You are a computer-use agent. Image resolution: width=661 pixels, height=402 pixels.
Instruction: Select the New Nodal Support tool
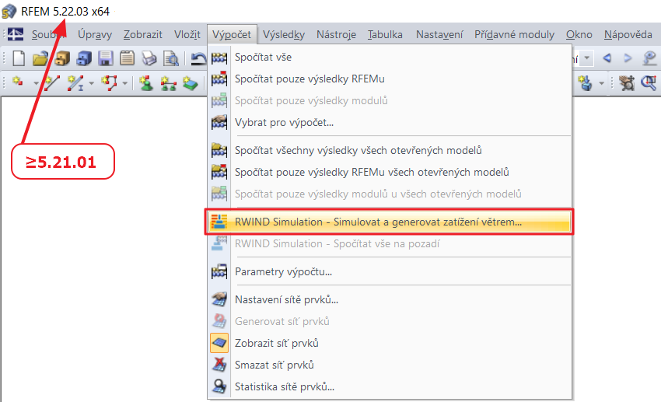(x=146, y=83)
